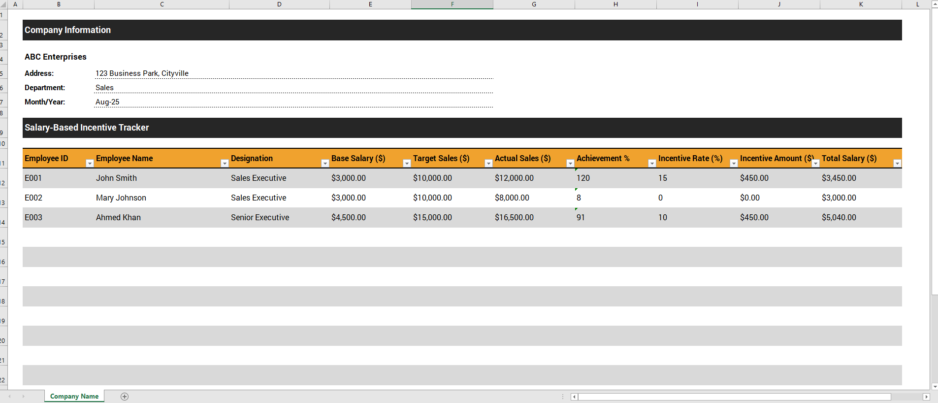The height and width of the screenshot is (403, 938).
Task: Select column E header
Action: click(370, 4)
